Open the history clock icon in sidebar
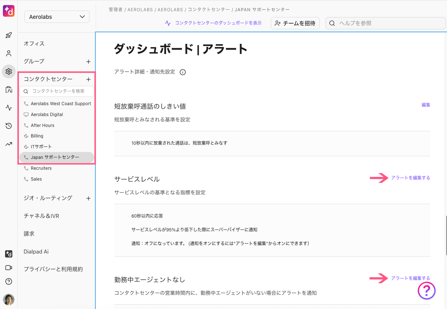The width and height of the screenshot is (447, 309). 9,126
